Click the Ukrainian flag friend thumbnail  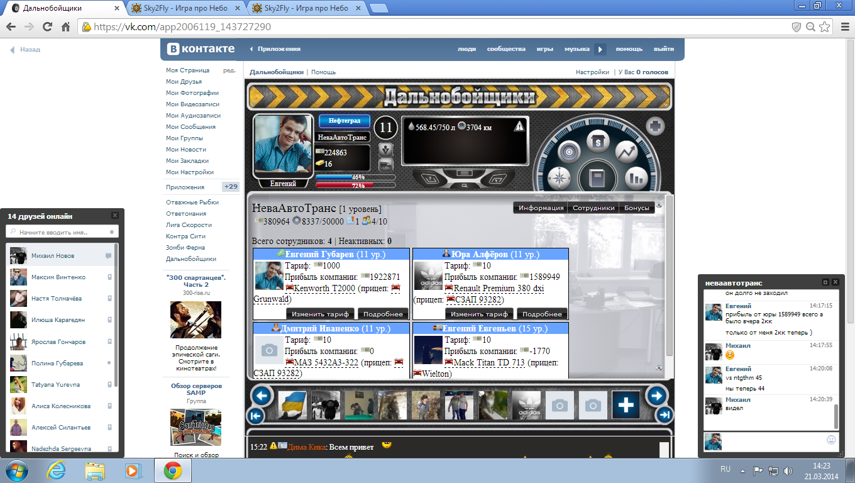point(292,406)
